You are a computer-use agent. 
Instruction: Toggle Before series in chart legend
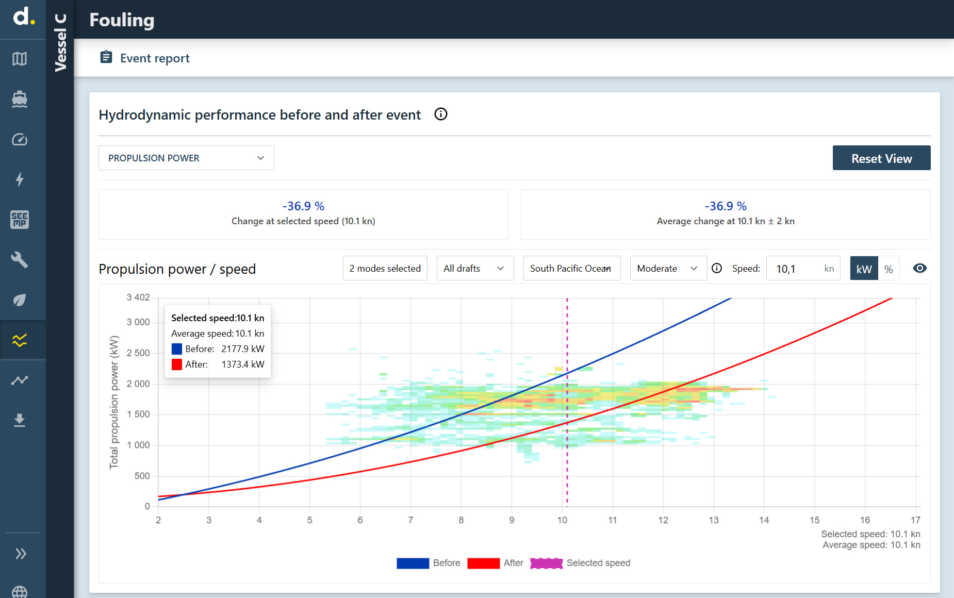coord(429,563)
